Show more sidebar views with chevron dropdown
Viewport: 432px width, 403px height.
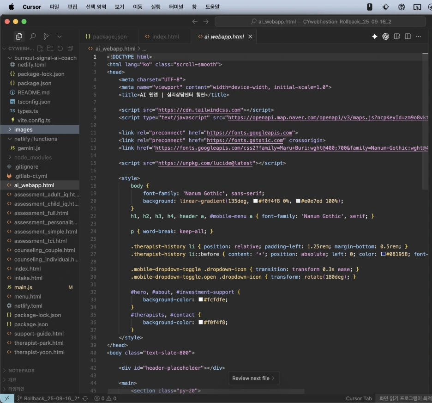(x=60, y=37)
